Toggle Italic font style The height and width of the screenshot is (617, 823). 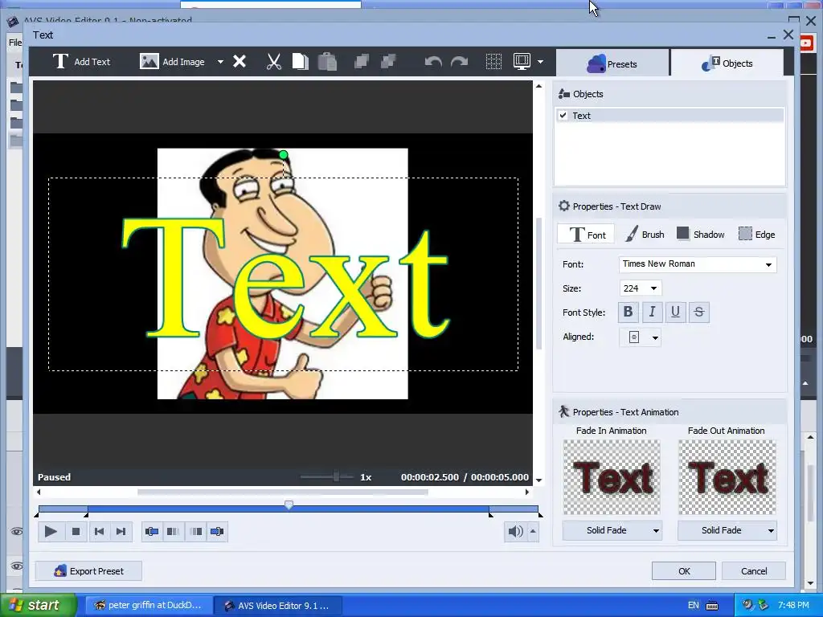[652, 313]
